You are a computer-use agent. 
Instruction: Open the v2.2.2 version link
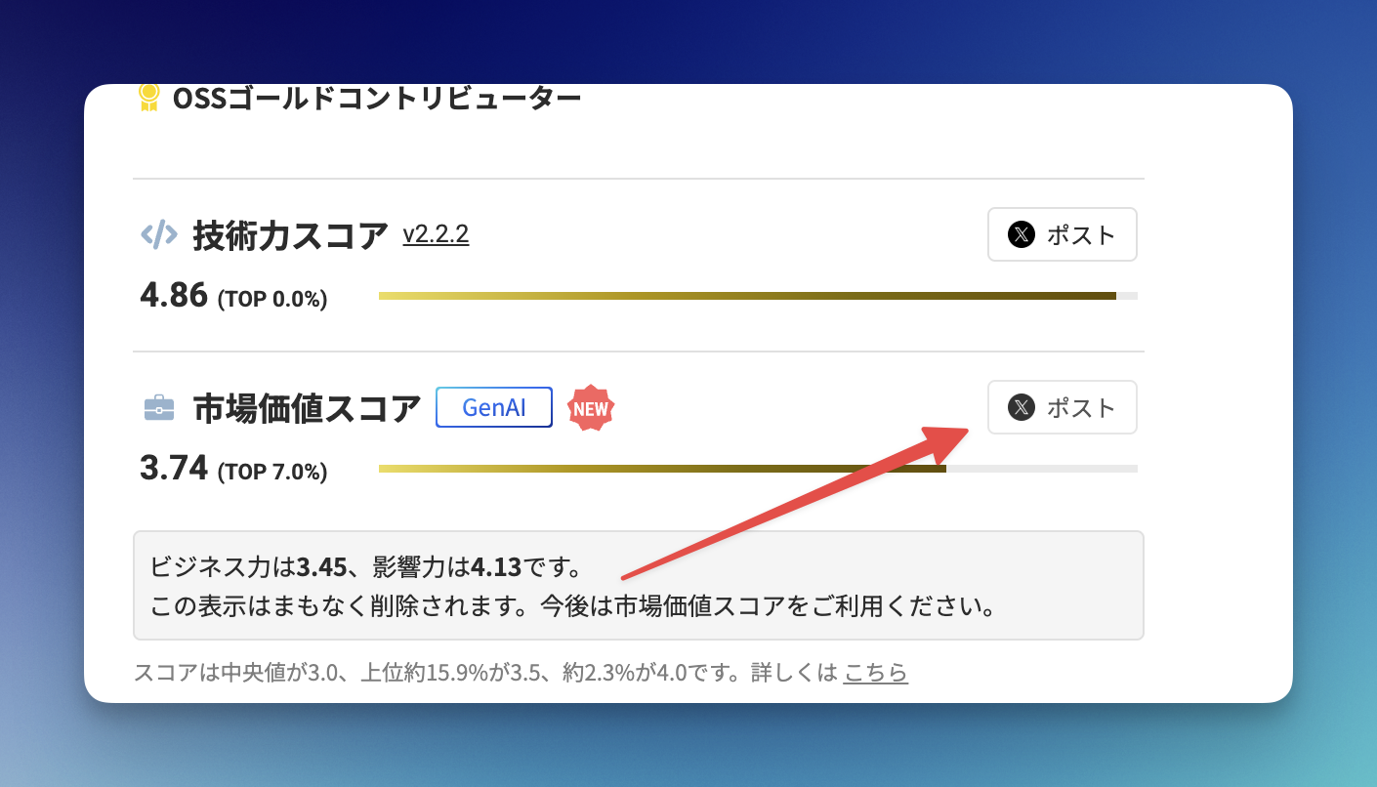[x=436, y=234]
